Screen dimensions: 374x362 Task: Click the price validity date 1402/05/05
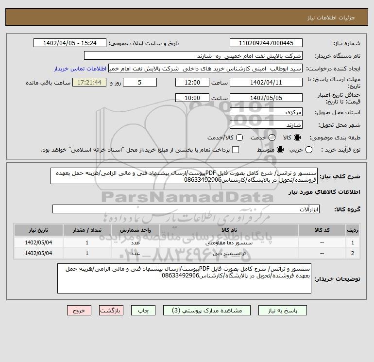pos(266,98)
